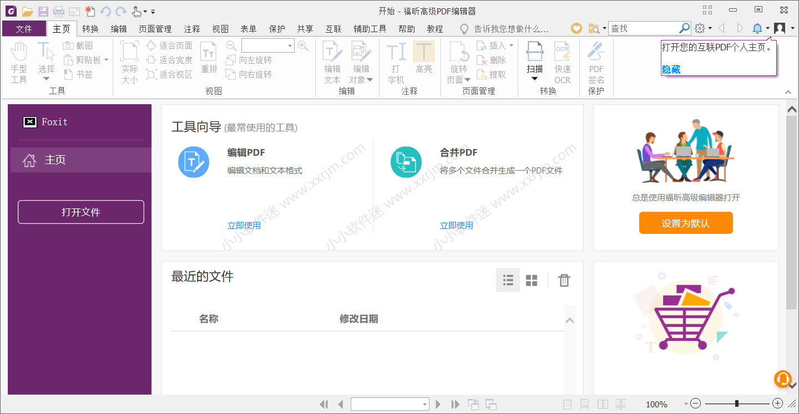Expand the Select (选择) tool dropdown

(47, 79)
